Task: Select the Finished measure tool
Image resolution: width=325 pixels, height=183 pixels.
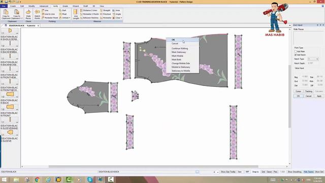Action: tap(106, 14)
